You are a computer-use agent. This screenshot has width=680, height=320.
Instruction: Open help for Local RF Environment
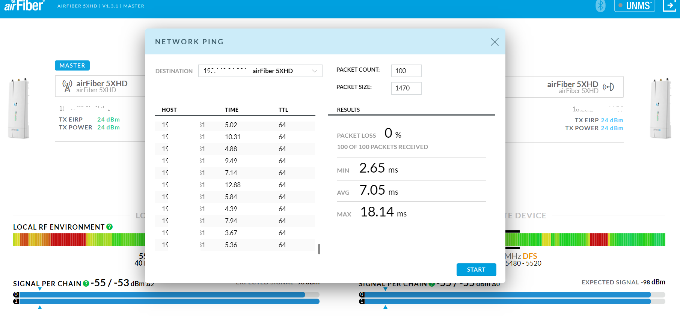[110, 227]
